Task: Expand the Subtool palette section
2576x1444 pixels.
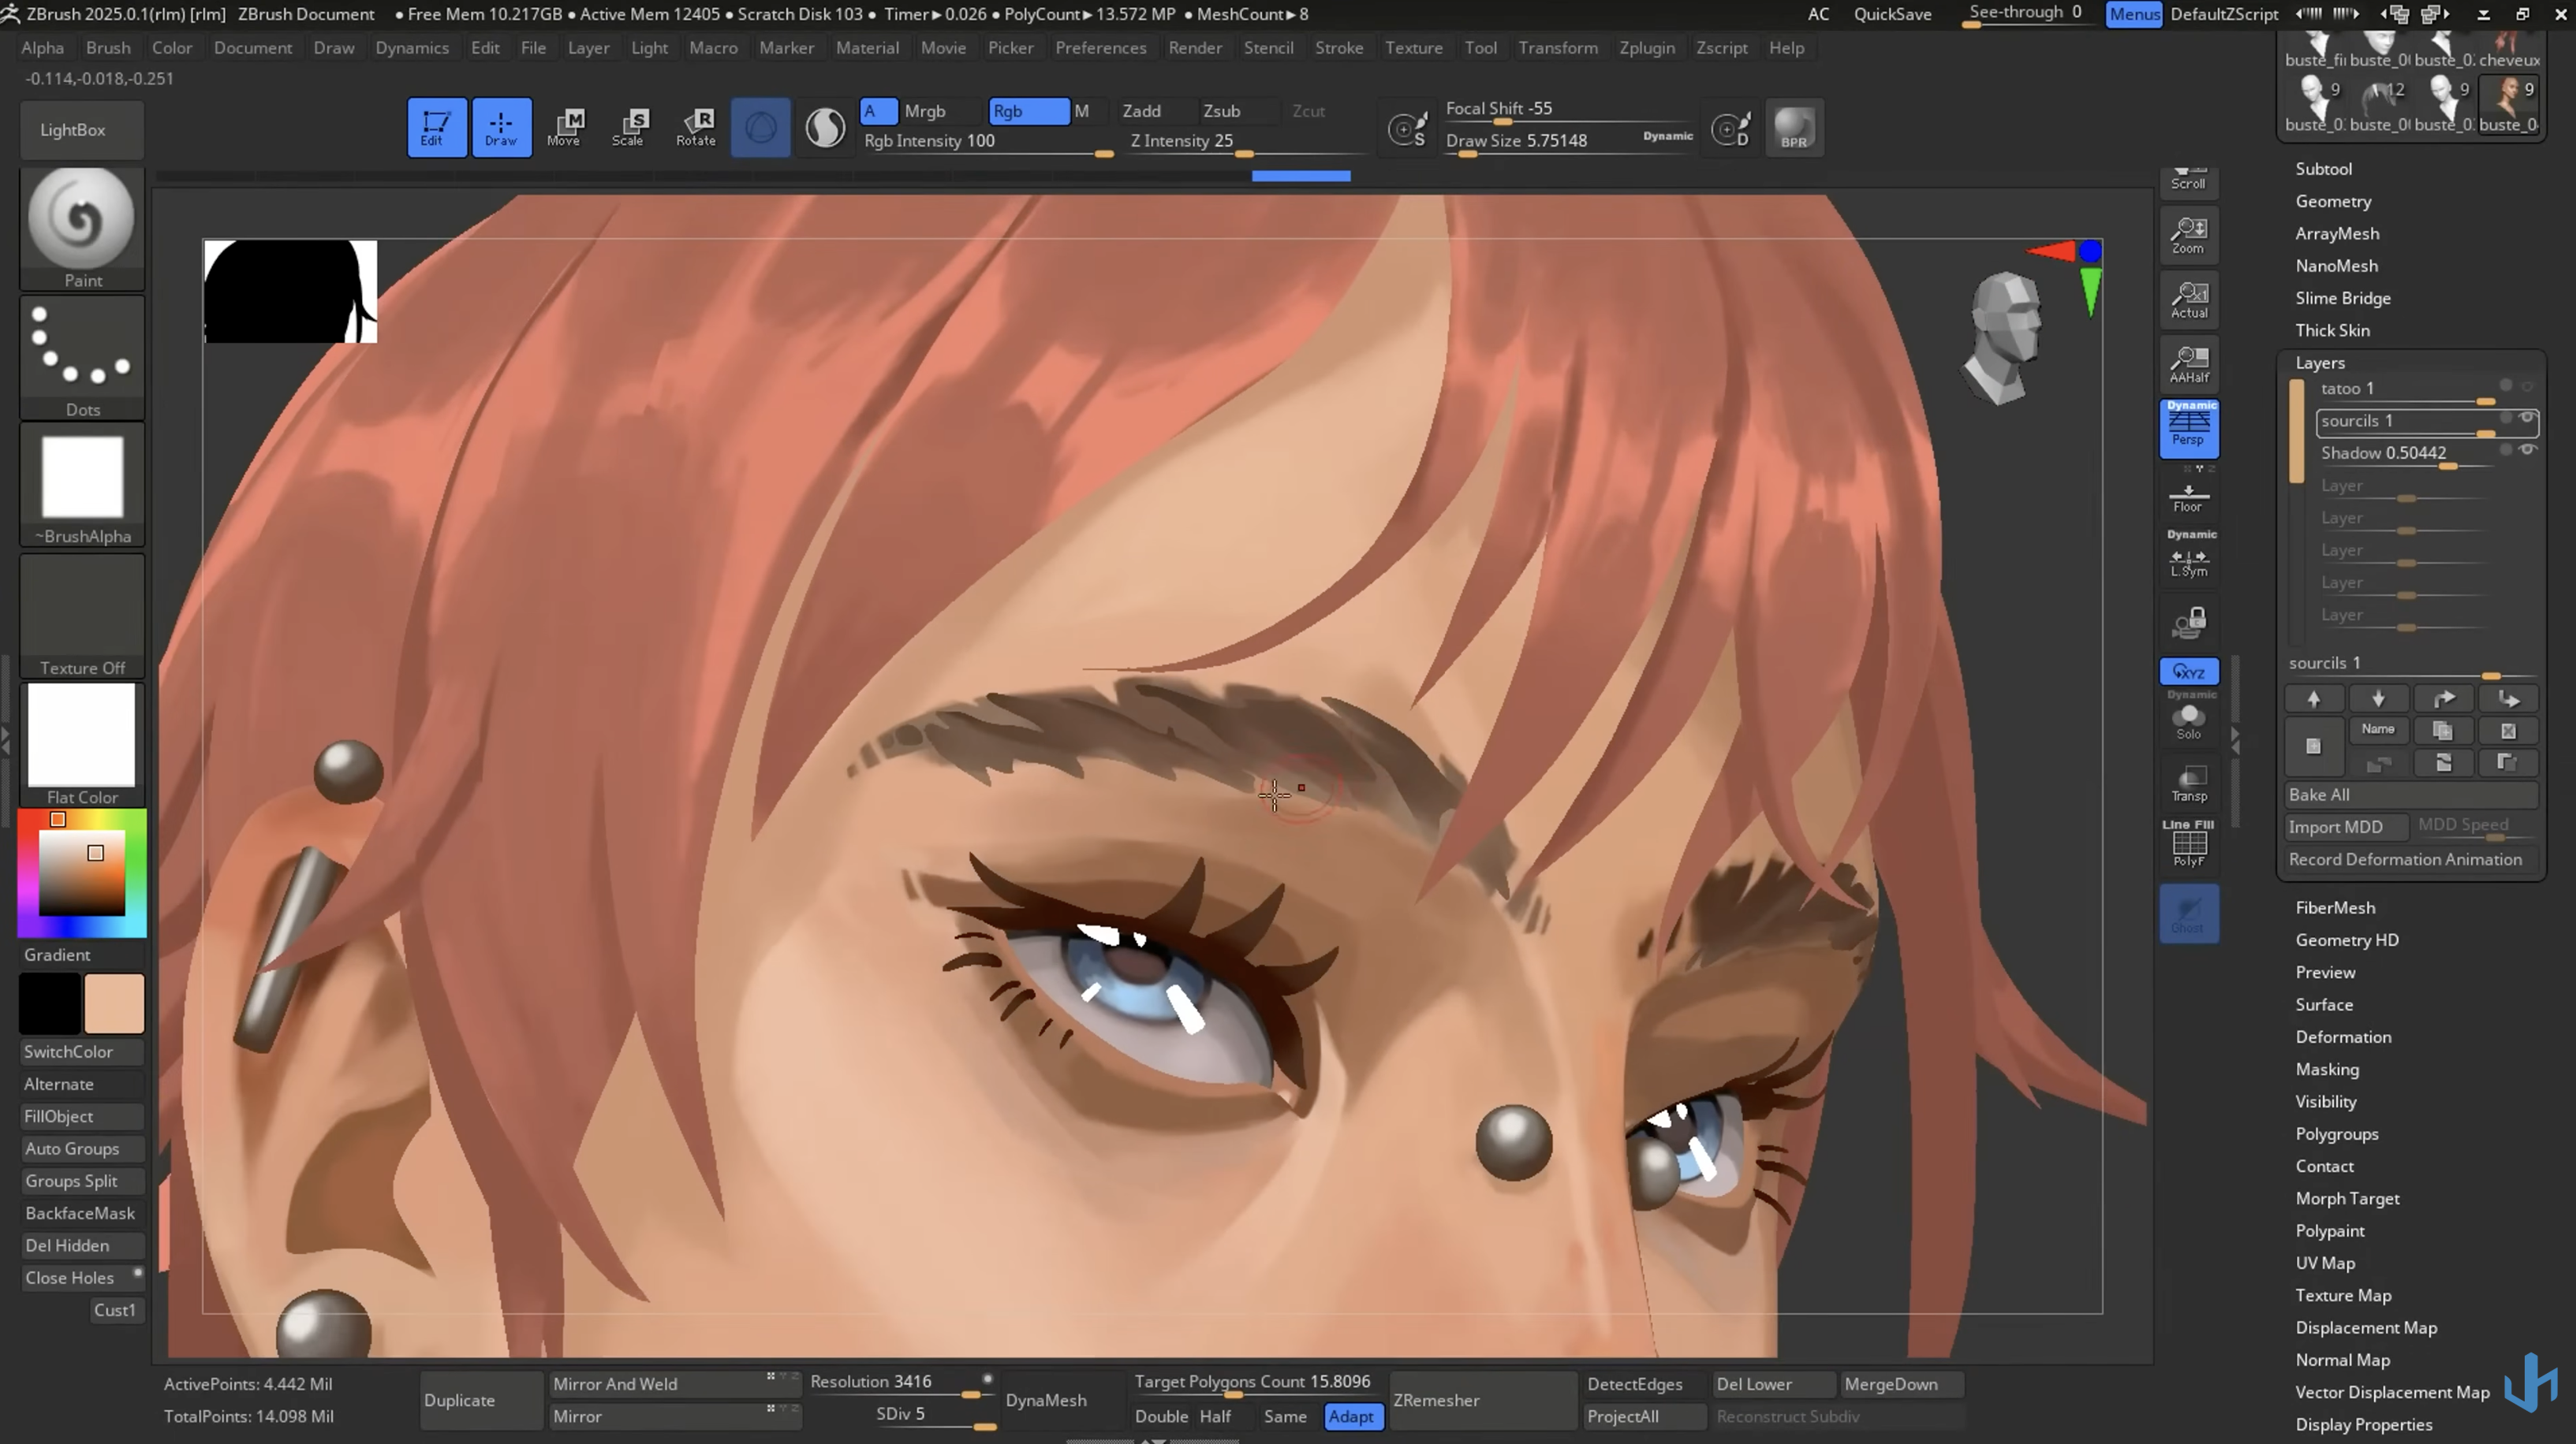Action: 2323,169
